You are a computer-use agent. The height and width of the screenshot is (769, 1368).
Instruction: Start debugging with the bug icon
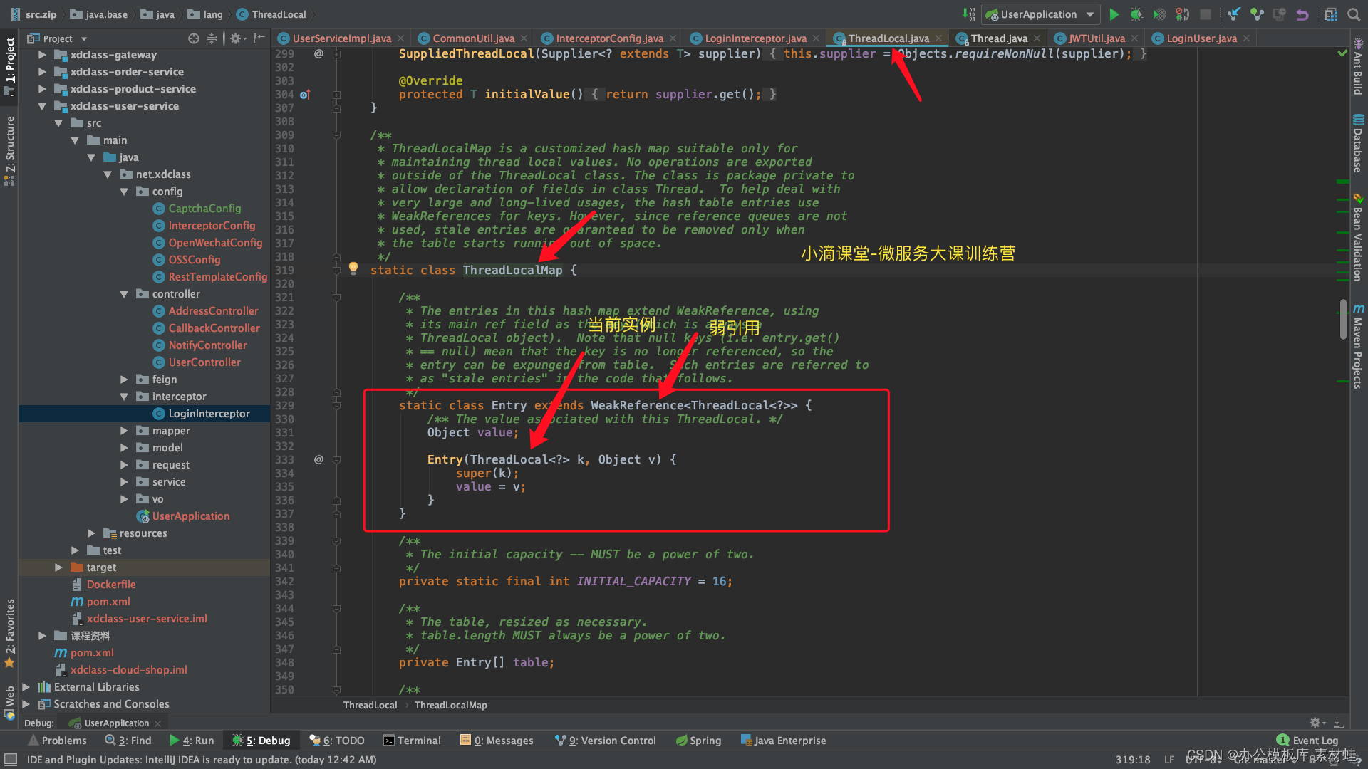(1137, 14)
